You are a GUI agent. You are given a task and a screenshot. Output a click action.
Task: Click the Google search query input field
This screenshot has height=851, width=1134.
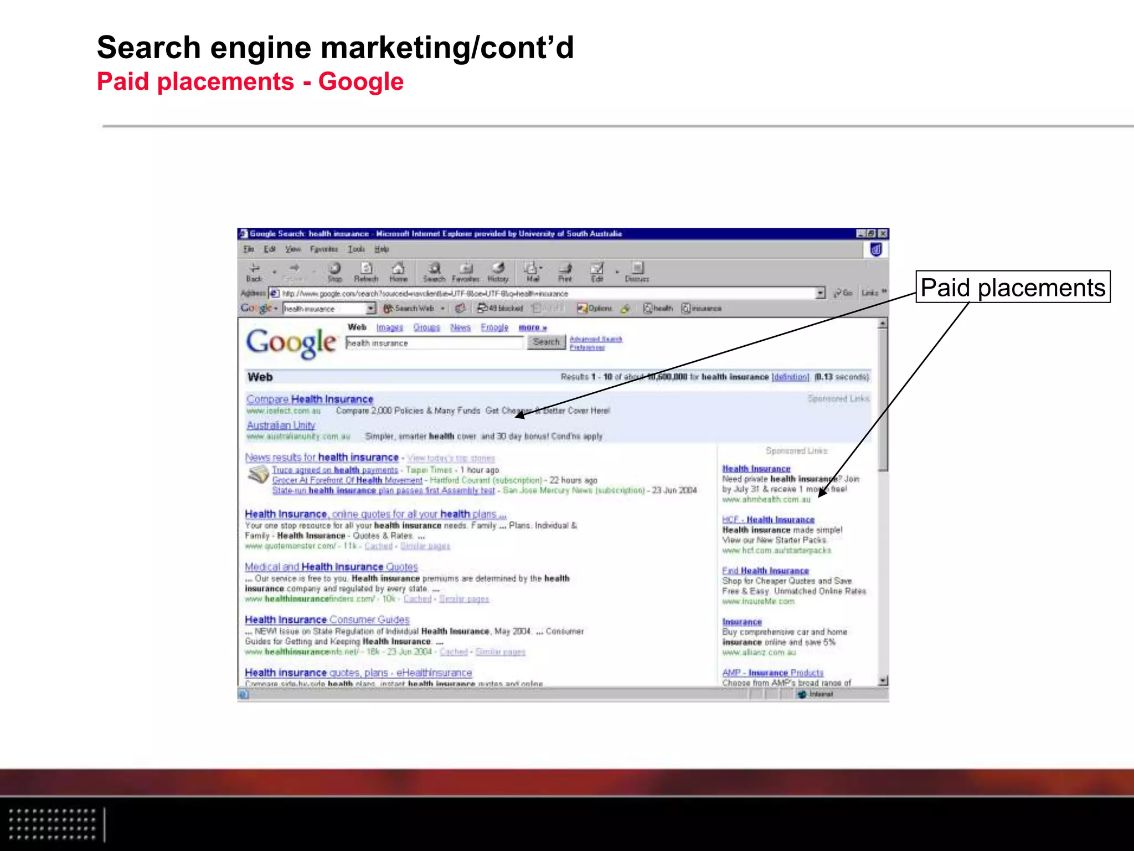[434, 343]
